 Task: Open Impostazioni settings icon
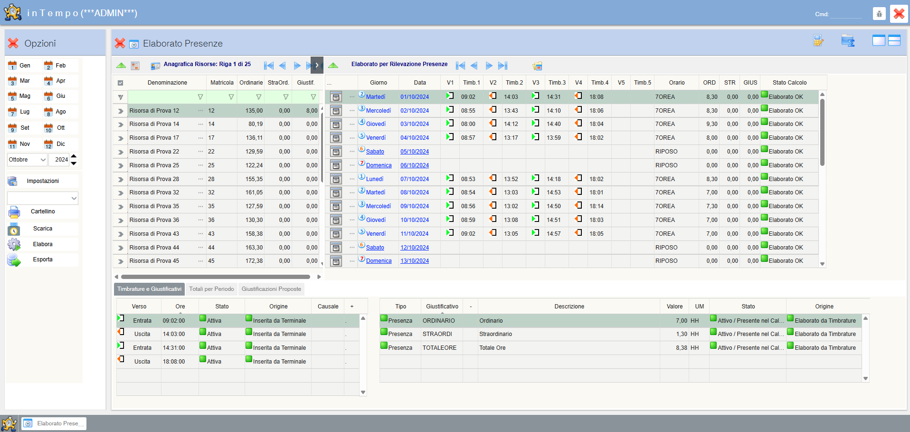(13, 181)
